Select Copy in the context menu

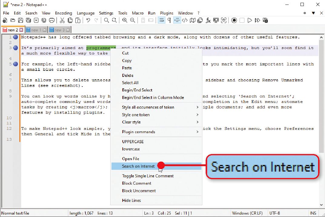tap(156, 61)
